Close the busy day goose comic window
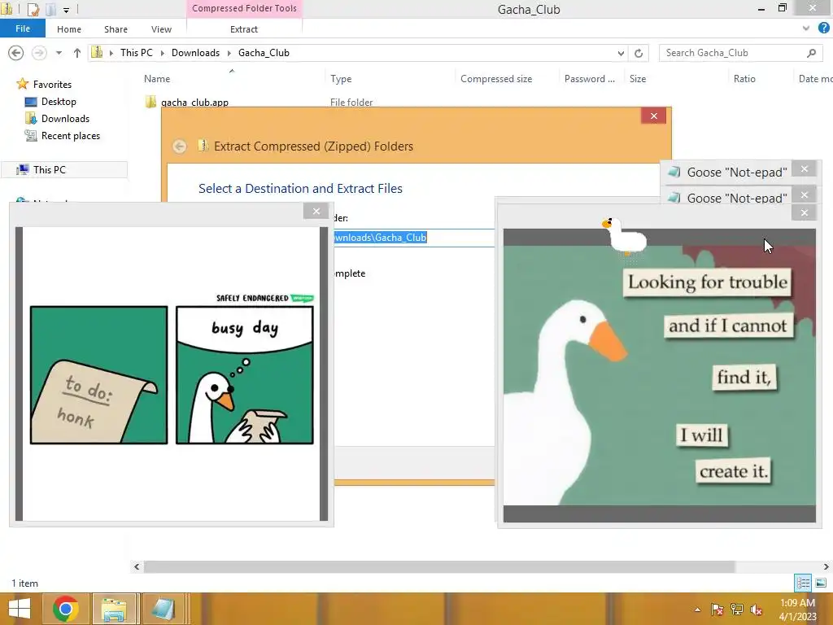833x625 pixels. pos(316,211)
